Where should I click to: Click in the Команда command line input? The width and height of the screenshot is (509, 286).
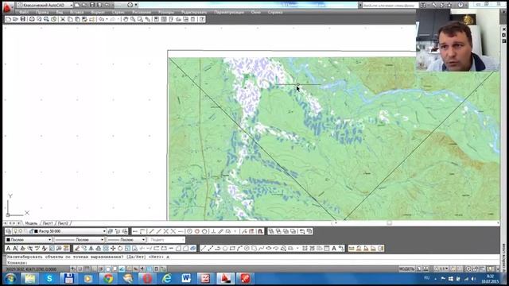click(x=253, y=263)
